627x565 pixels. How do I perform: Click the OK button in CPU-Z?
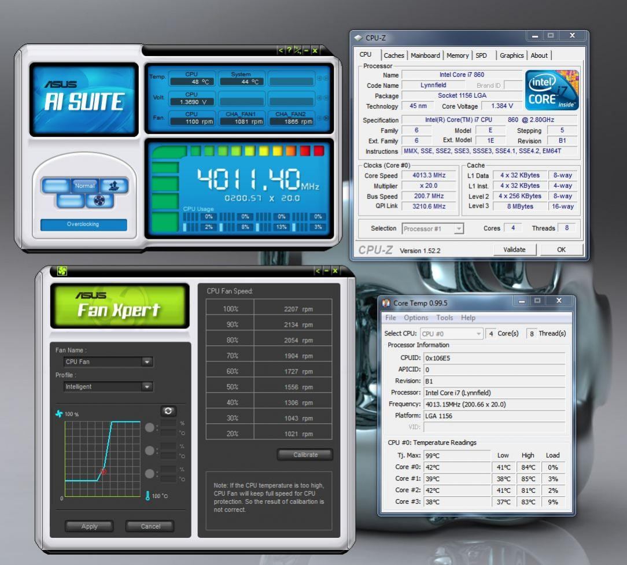(x=562, y=249)
